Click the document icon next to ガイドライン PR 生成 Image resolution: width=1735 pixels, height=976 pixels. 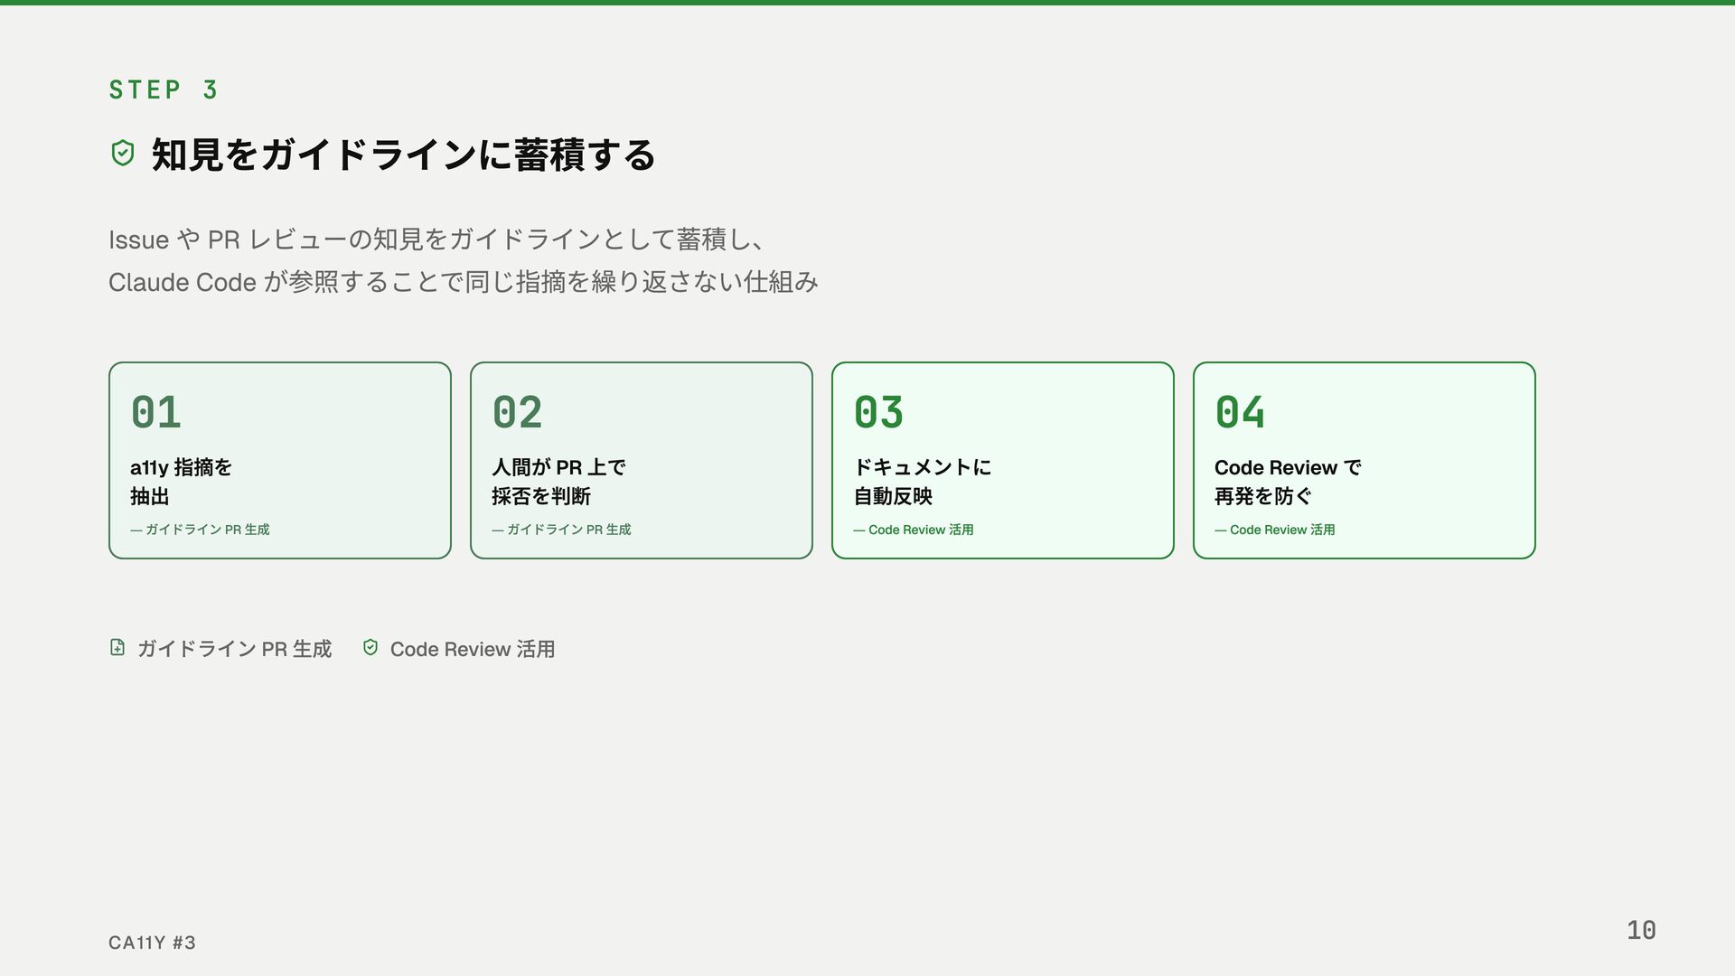pyautogui.click(x=117, y=647)
